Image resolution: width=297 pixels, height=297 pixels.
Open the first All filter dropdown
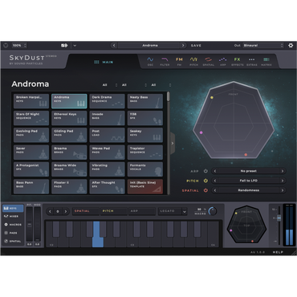point(110,85)
